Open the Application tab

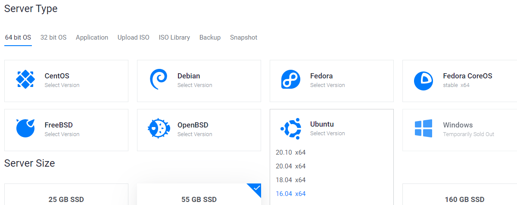coord(92,37)
